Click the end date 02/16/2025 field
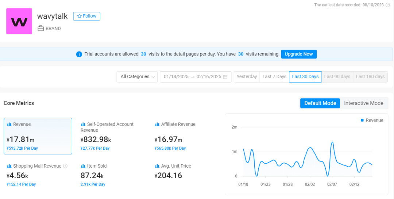 (209, 77)
